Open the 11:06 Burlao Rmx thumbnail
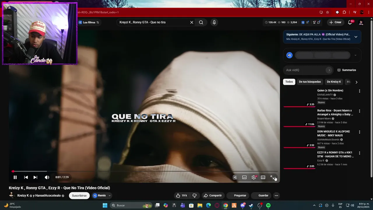Image resolution: width=373 pixels, height=210 pixels. pos(299,118)
